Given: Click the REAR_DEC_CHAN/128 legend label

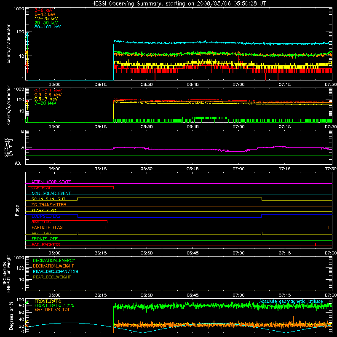Looking at the screenshot, I should (x=56, y=271).
